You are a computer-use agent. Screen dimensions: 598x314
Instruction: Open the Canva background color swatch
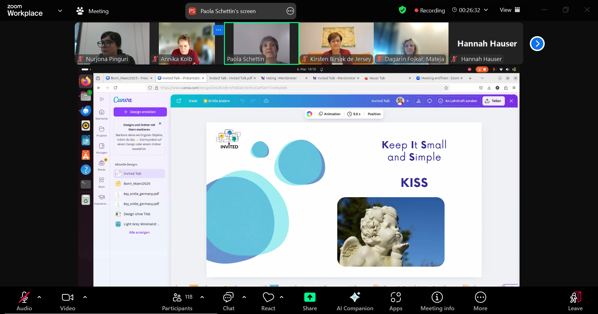(x=309, y=114)
